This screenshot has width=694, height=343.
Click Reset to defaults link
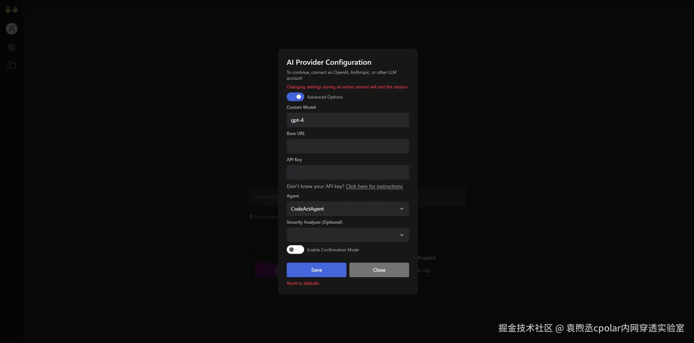pyautogui.click(x=303, y=283)
